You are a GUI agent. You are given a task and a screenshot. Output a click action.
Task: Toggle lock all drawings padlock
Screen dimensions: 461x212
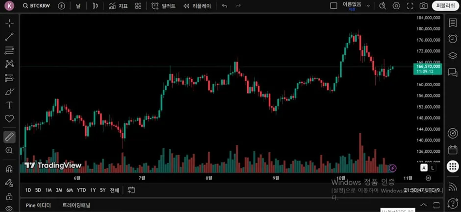9,196
